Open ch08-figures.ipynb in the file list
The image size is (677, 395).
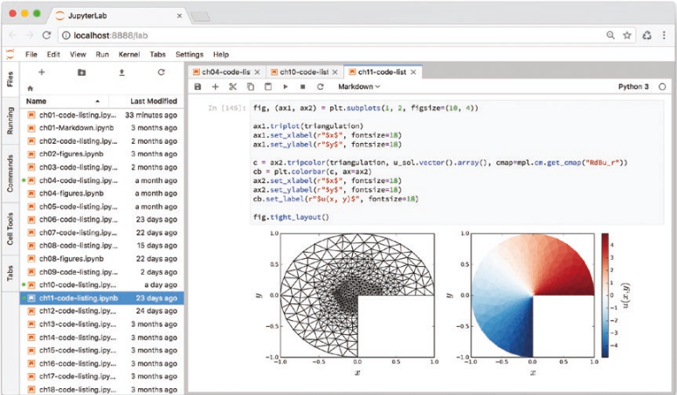[x=72, y=259]
